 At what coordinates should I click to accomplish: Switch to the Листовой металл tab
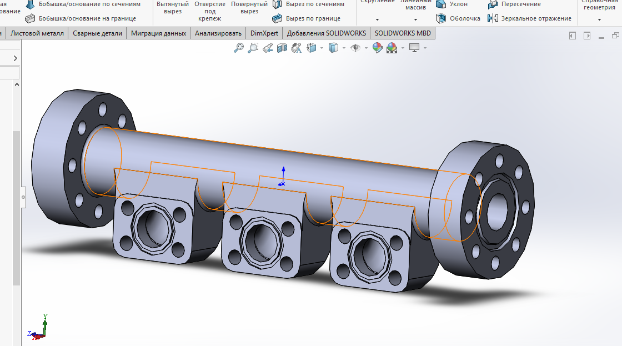37,33
